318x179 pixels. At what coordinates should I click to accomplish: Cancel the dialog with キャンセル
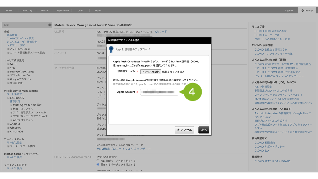coord(184,130)
